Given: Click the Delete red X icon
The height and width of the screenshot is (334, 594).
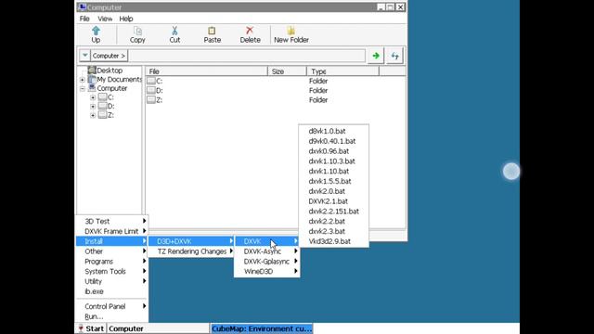Looking at the screenshot, I should (x=250, y=31).
